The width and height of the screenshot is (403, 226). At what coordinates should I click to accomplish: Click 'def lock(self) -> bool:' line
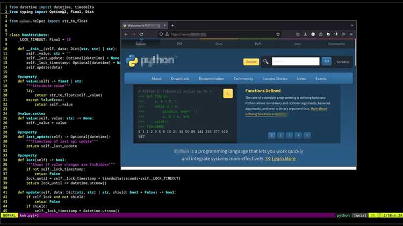tap(42, 160)
